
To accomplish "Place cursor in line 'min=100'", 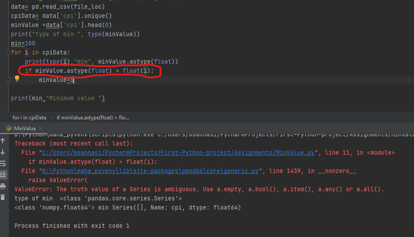I will [23, 43].
